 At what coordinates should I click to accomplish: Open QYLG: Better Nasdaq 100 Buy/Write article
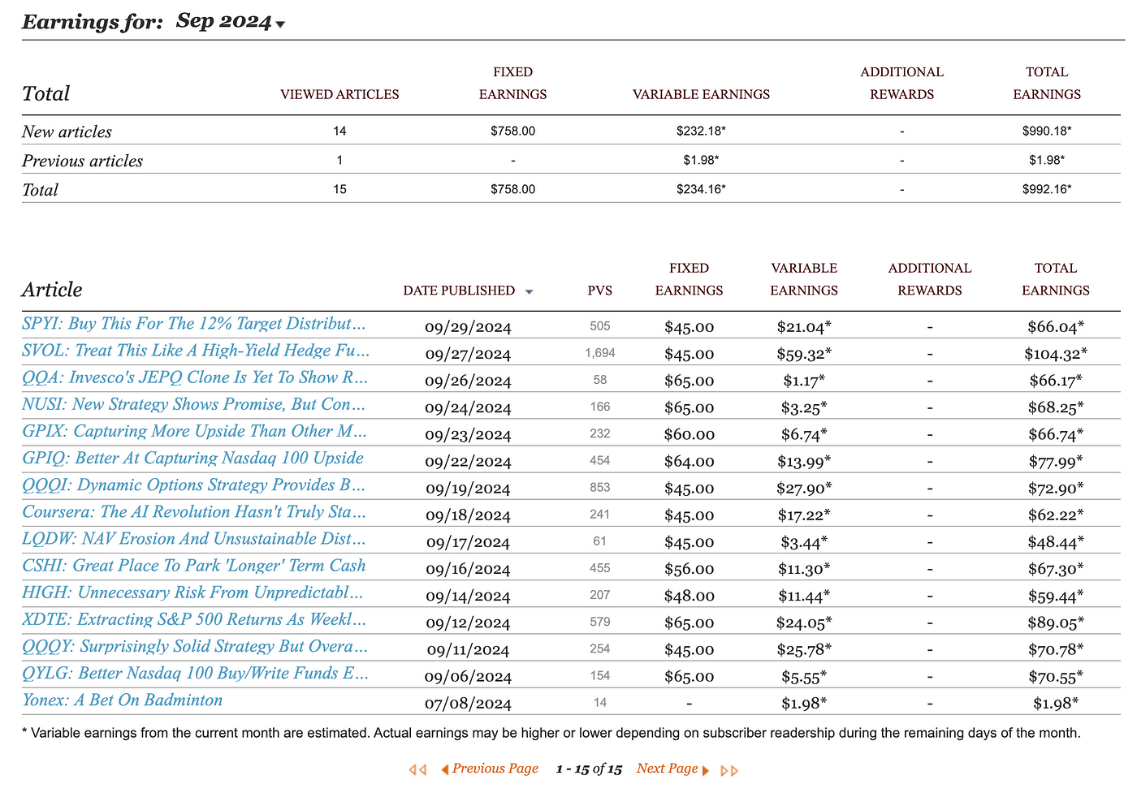pos(195,673)
